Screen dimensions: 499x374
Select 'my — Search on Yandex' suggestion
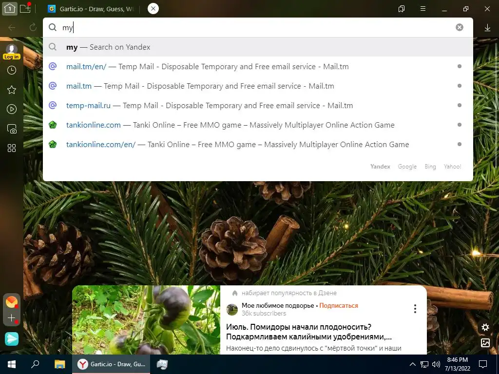coord(258,47)
